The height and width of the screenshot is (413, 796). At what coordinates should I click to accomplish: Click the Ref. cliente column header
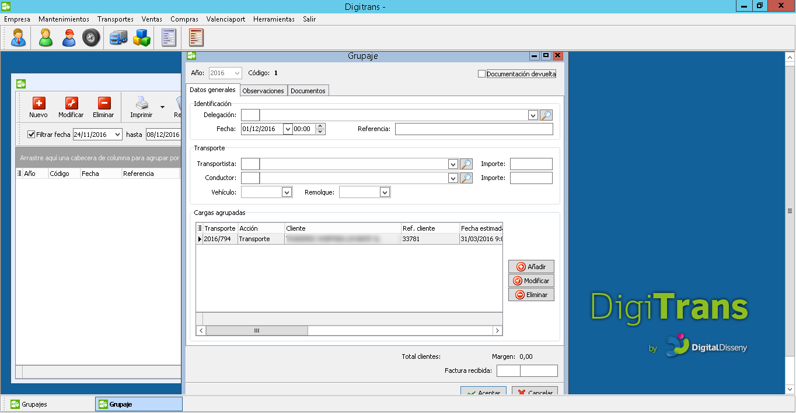pyautogui.click(x=430, y=228)
